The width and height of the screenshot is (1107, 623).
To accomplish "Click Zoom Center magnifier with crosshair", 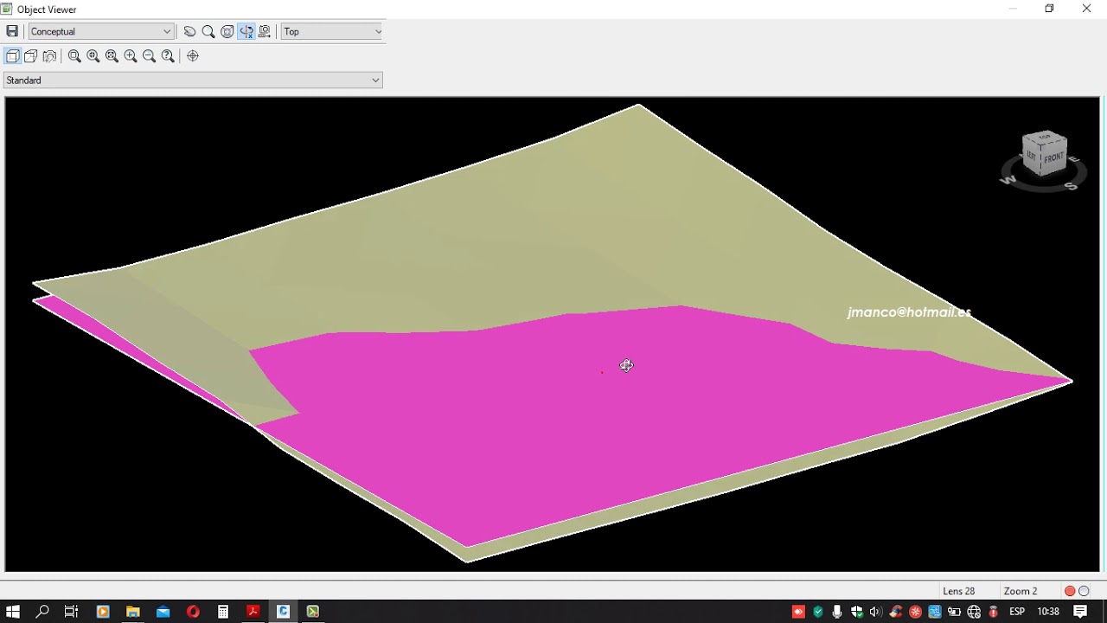I will point(93,55).
